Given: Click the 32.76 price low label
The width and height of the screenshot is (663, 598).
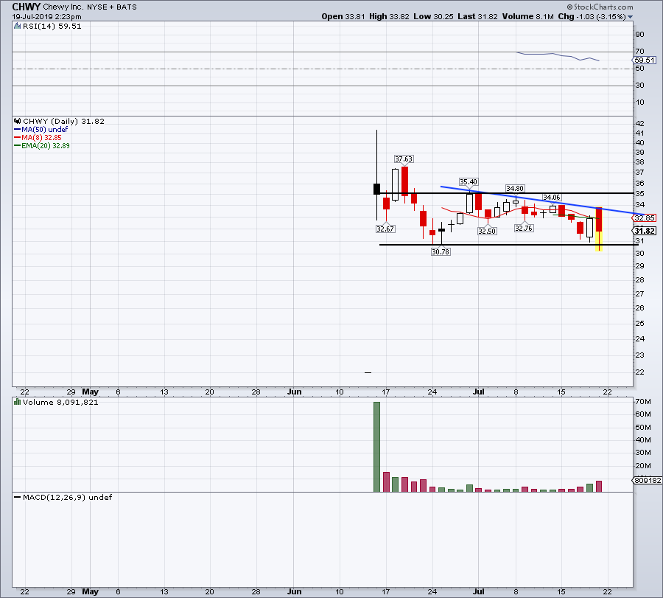Looking at the screenshot, I should [524, 228].
